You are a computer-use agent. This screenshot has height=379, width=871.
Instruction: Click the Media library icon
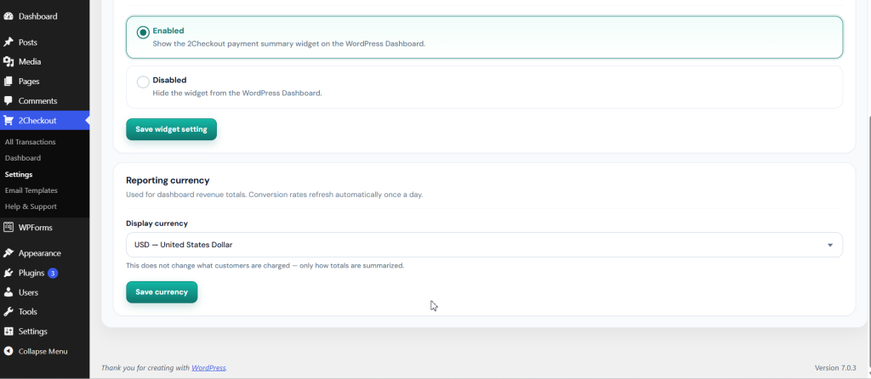(x=9, y=61)
